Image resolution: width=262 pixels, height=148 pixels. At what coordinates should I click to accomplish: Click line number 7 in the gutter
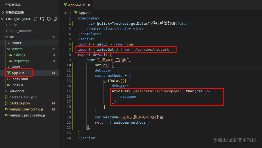tap(70, 50)
